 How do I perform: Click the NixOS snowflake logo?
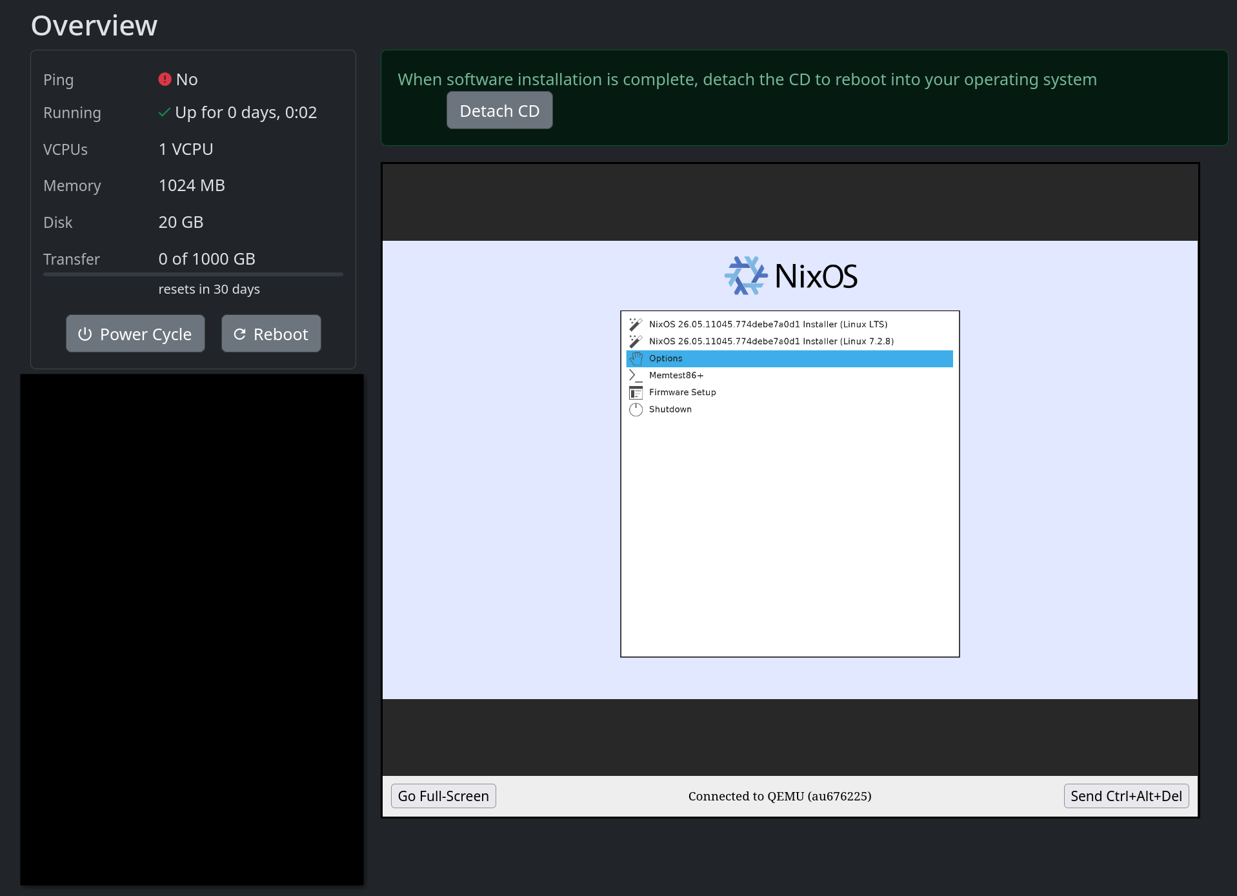[746, 276]
